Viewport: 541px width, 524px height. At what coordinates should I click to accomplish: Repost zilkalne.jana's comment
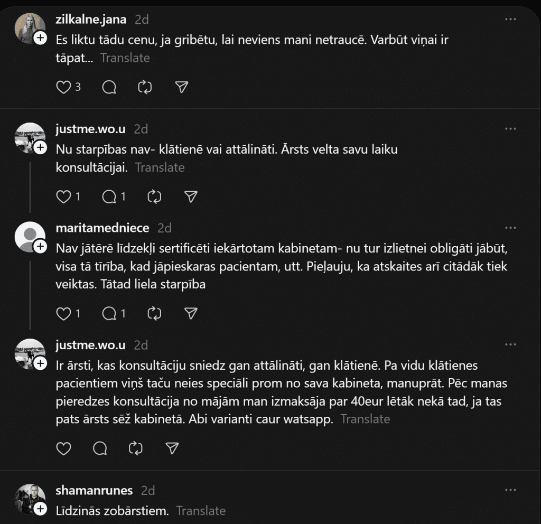pyautogui.click(x=145, y=87)
